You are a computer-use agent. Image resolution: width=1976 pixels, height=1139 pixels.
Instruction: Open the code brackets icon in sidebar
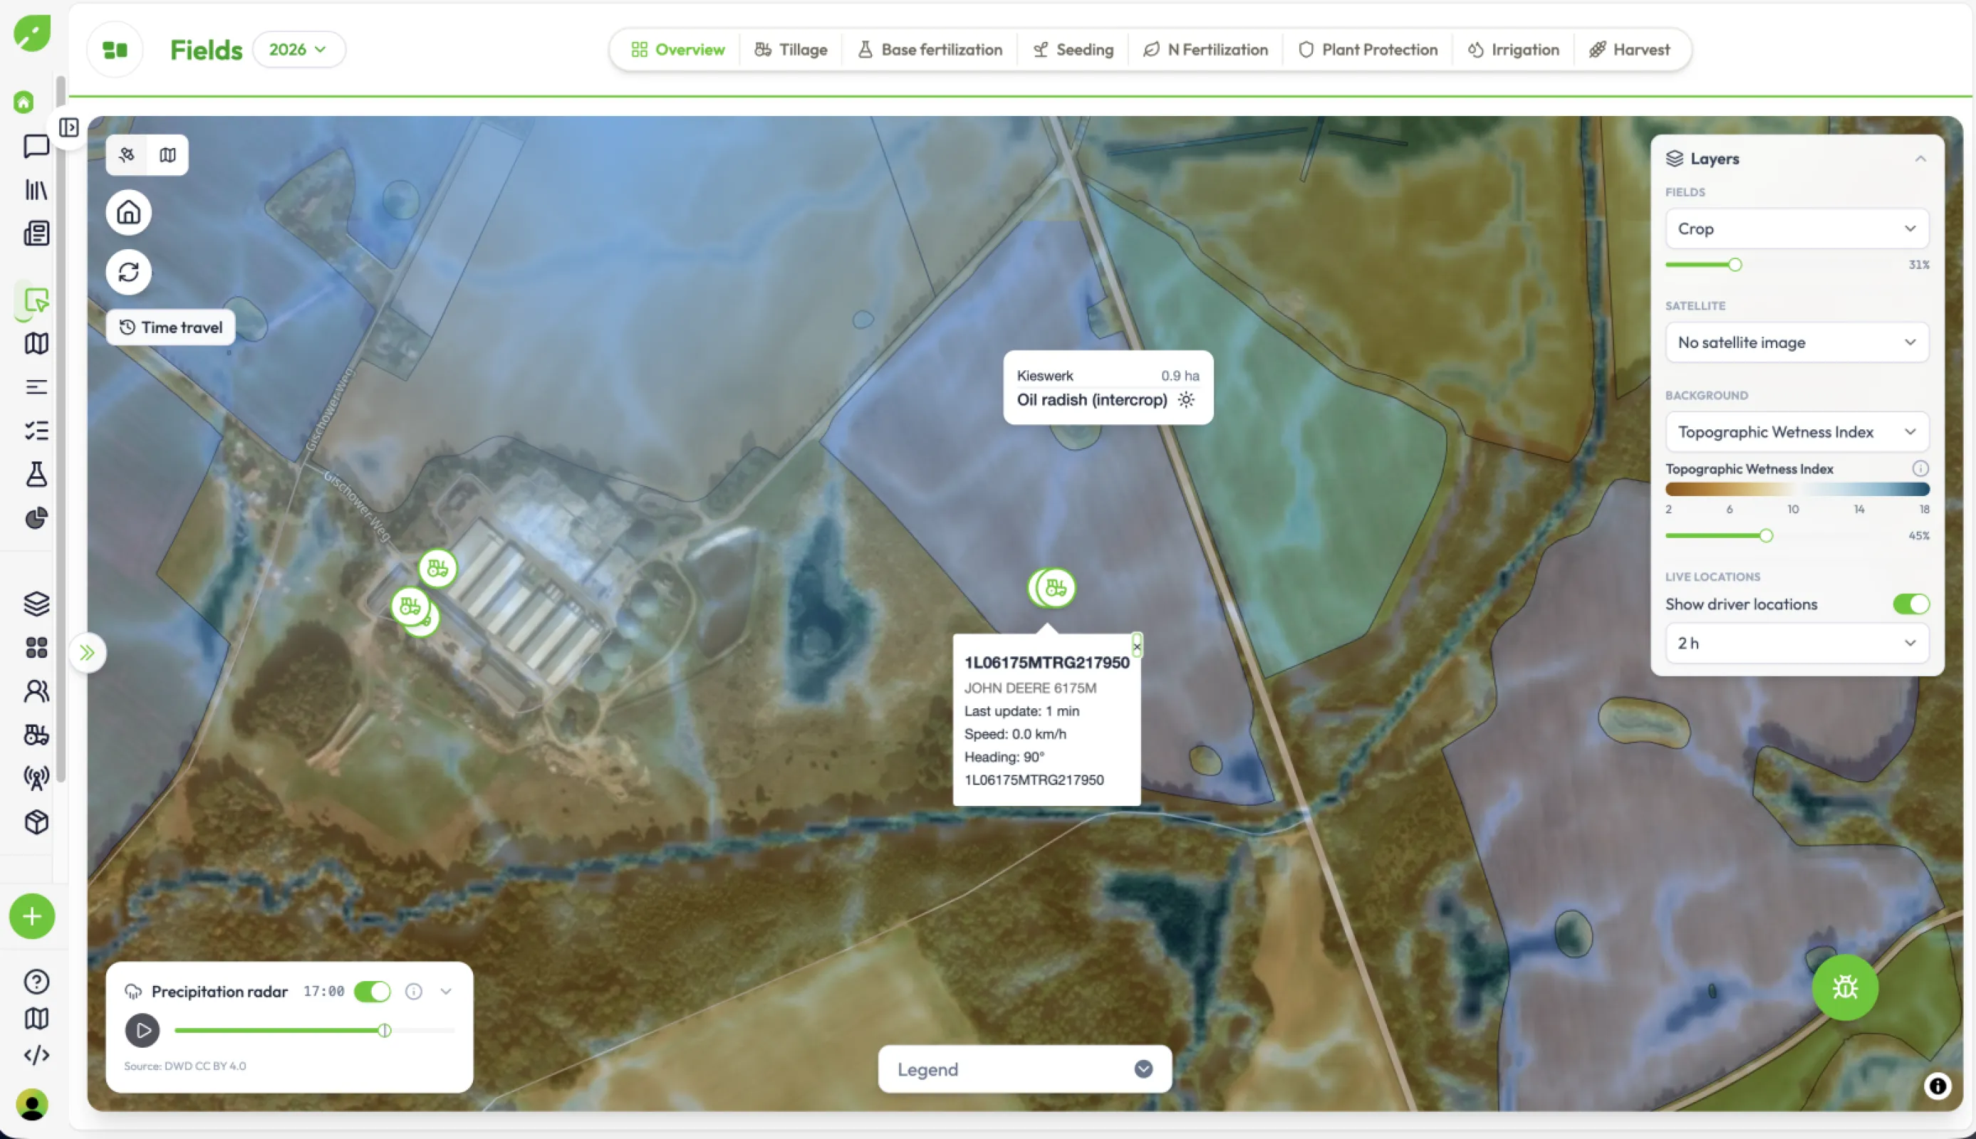[36, 1054]
